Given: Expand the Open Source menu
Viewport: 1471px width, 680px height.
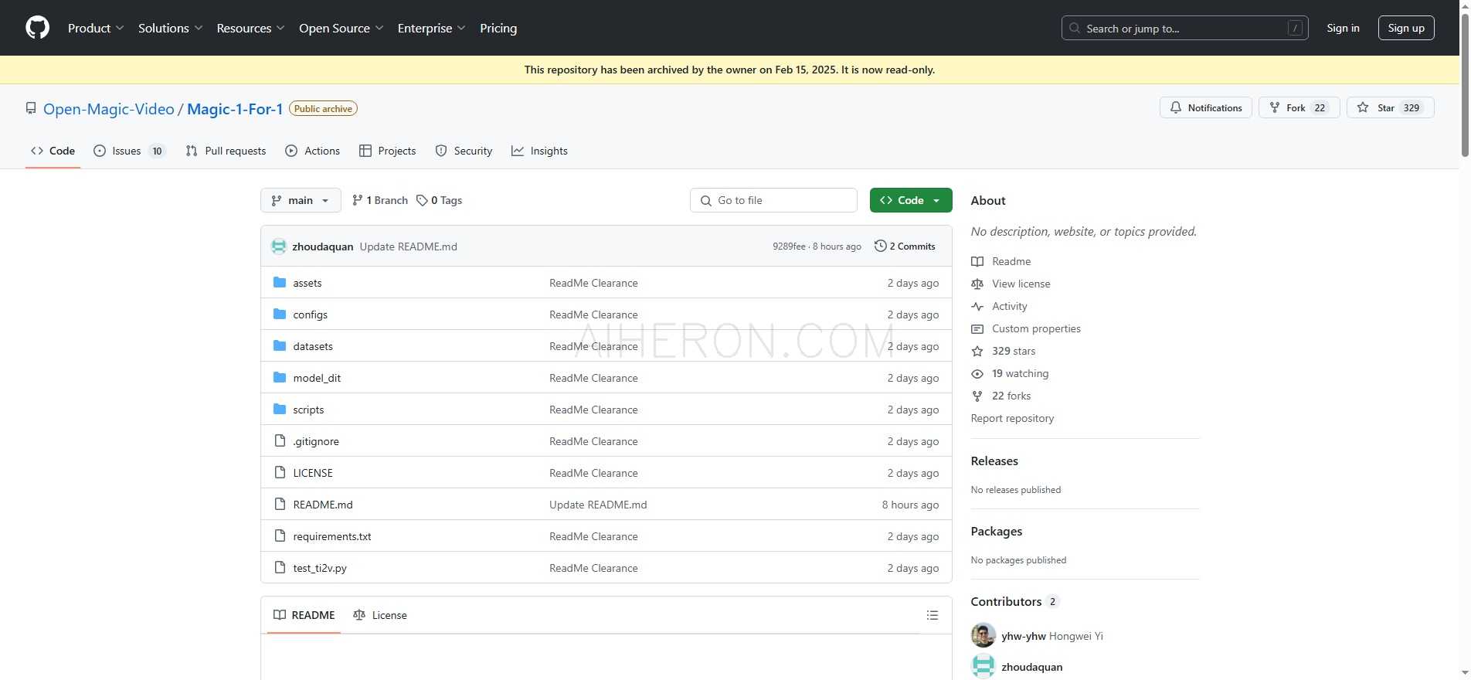Looking at the screenshot, I should [341, 28].
